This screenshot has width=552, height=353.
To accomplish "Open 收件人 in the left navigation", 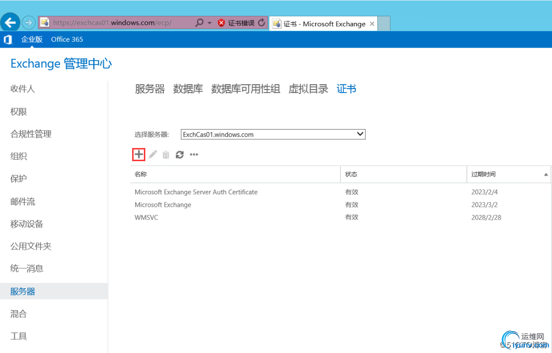I will [22, 89].
